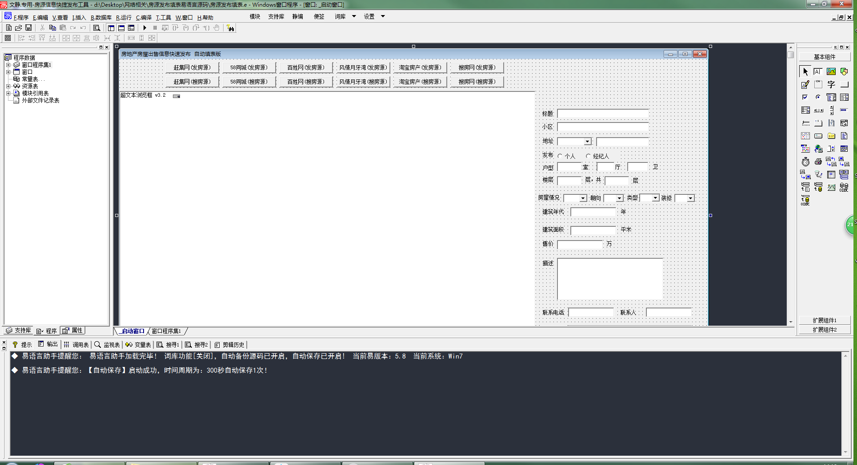Switch to the 窗口程序集1 tab

(166, 331)
